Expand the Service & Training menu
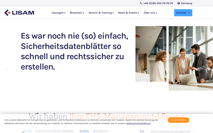 click(x=101, y=13)
